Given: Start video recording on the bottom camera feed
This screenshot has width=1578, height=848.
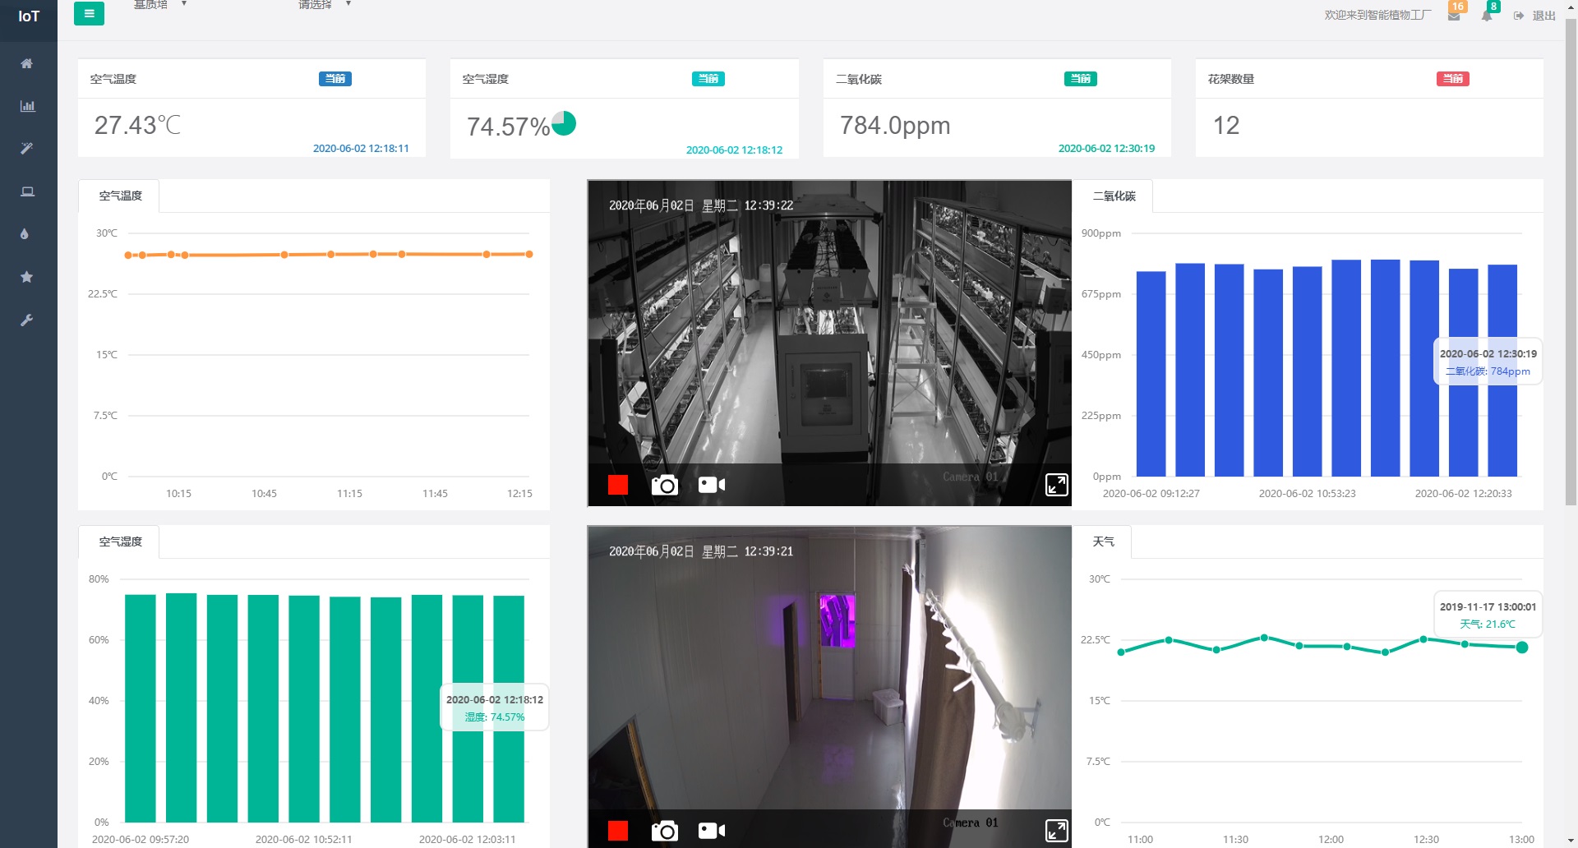Looking at the screenshot, I should 712,831.
